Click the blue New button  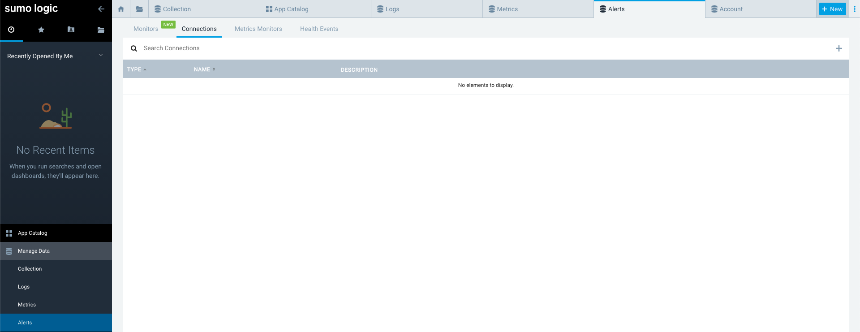pos(832,9)
